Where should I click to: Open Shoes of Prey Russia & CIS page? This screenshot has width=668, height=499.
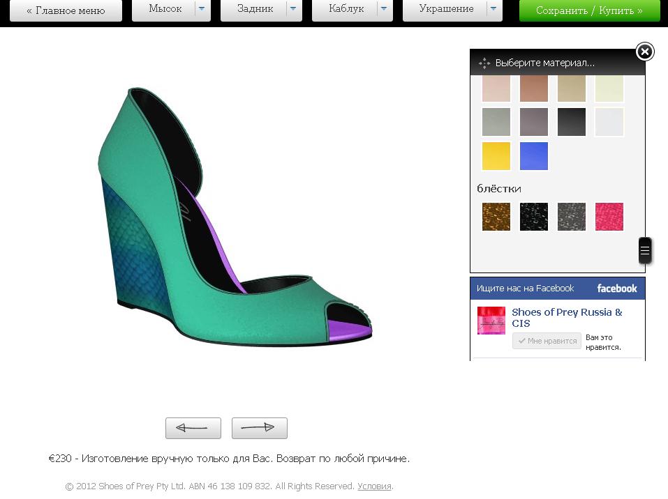pos(567,317)
